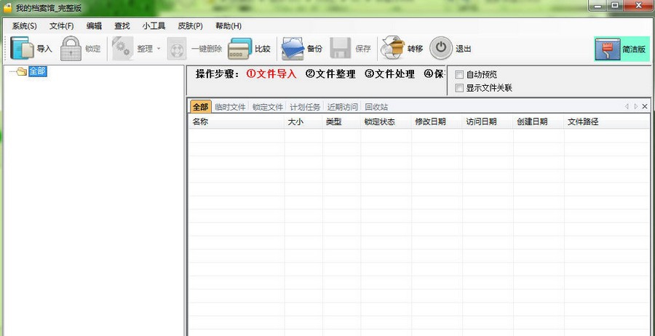
Task: Close the tab panel with X button
Action: (x=645, y=107)
